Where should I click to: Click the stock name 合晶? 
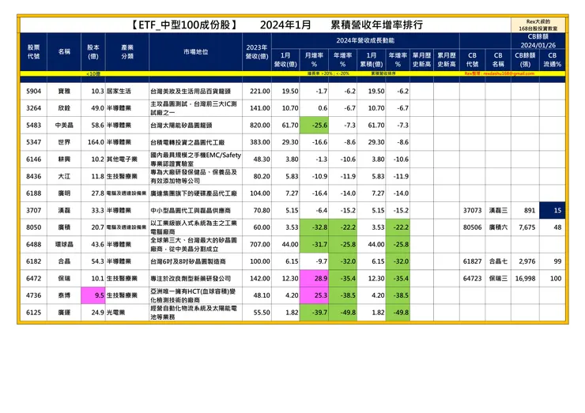point(64,261)
